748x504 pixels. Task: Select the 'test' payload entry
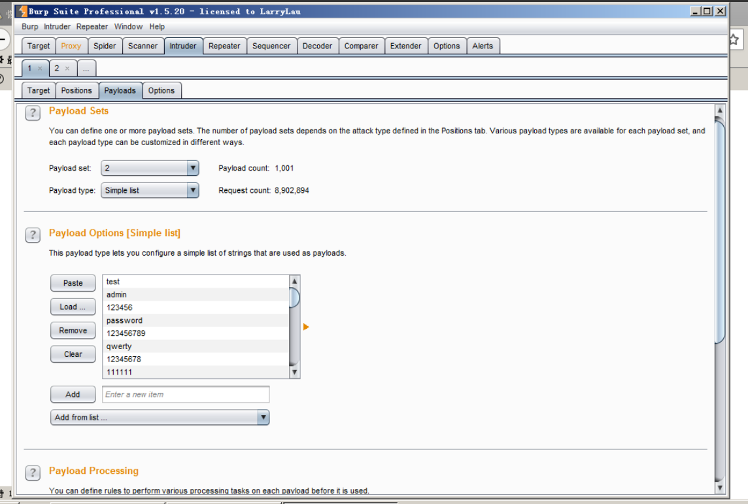[x=196, y=282]
